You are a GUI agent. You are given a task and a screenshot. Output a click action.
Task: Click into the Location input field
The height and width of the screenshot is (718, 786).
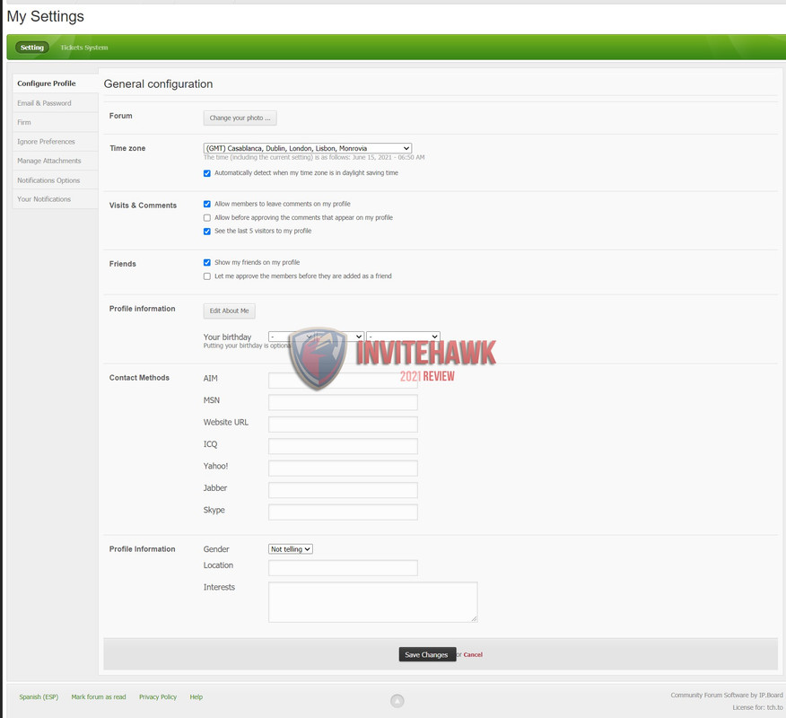pyautogui.click(x=343, y=567)
